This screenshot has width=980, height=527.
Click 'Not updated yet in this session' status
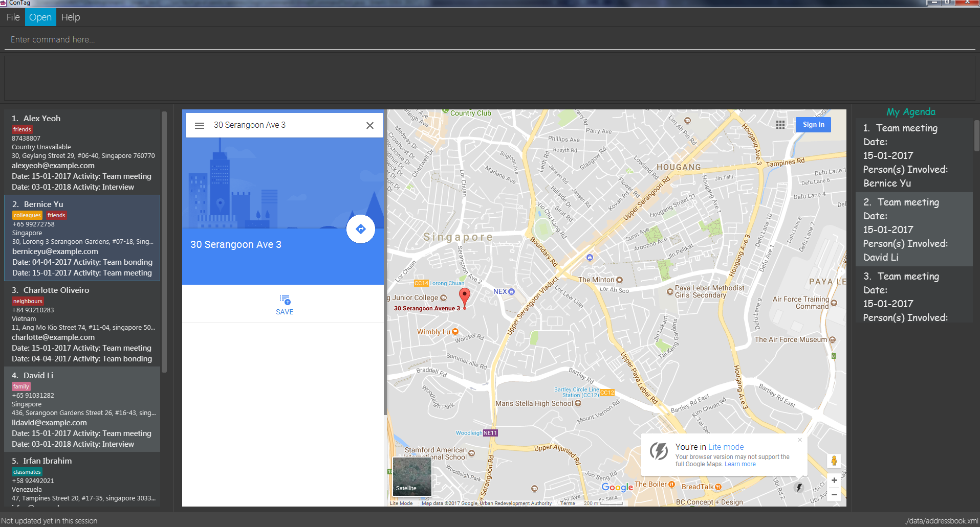[x=49, y=521]
